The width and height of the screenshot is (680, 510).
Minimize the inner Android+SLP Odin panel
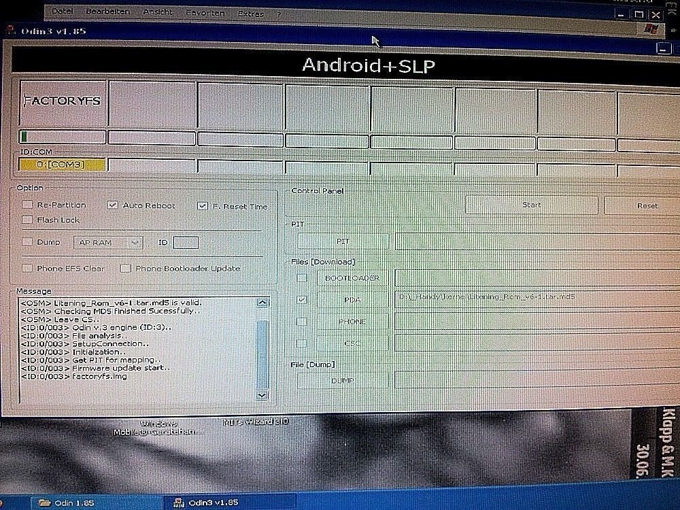click(x=663, y=48)
